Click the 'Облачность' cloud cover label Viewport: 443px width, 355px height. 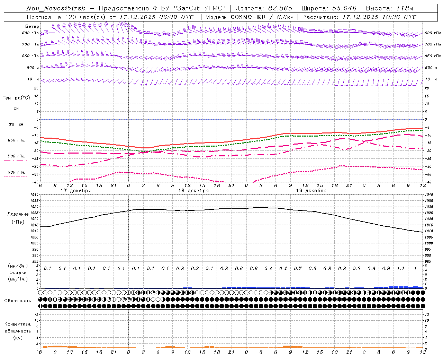pos(18,301)
